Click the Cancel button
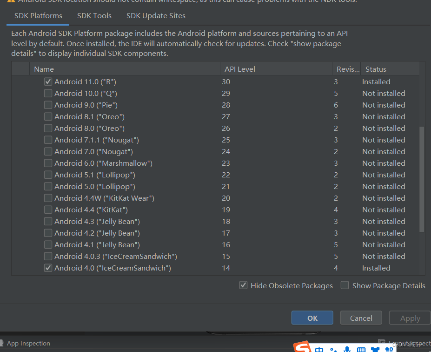 point(361,318)
